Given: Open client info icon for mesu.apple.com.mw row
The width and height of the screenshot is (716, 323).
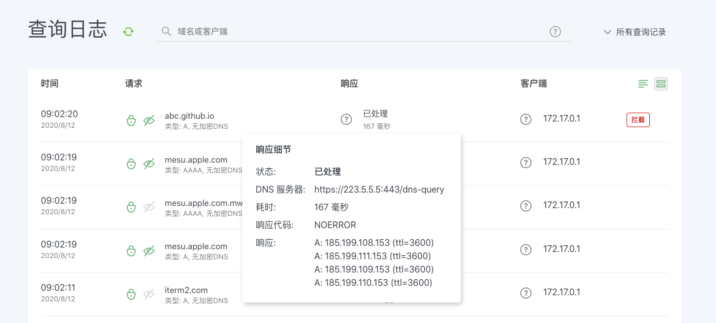Looking at the screenshot, I should click(526, 205).
